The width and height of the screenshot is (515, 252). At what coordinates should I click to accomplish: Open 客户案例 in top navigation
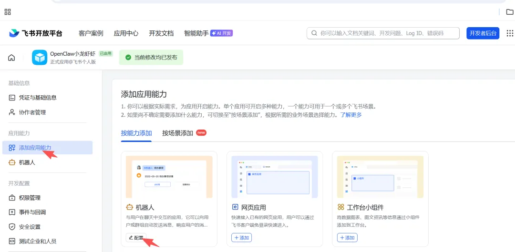click(91, 33)
